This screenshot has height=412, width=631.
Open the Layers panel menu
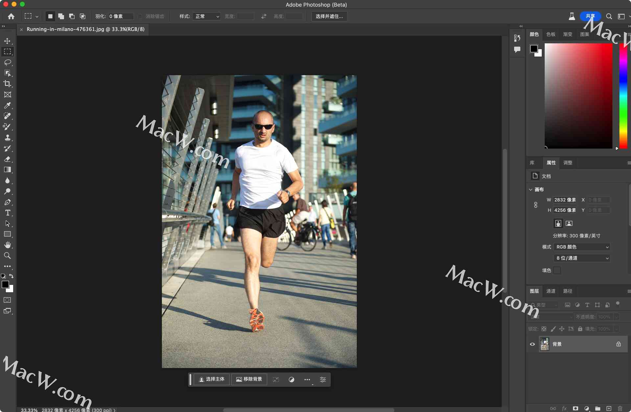point(629,291)
